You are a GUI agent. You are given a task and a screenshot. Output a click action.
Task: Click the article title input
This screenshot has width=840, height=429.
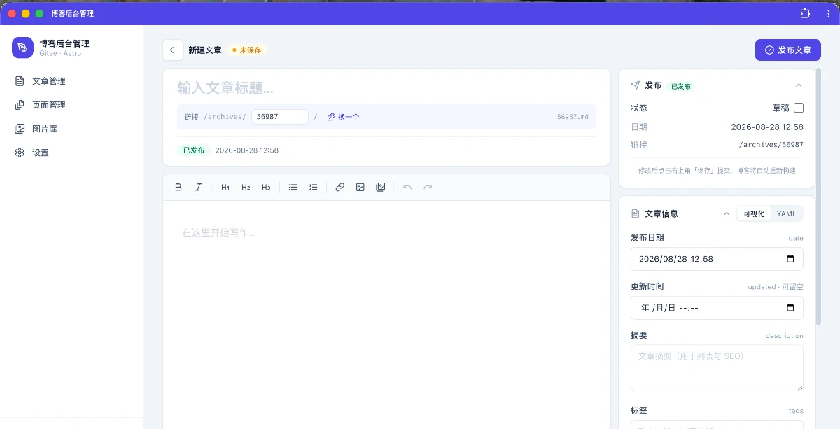pyautogui.click(x=386, y=88)
